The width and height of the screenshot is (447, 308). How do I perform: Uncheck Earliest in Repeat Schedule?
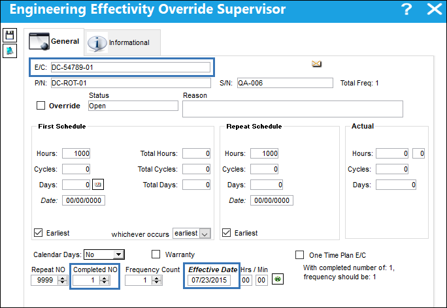(226, 232)
